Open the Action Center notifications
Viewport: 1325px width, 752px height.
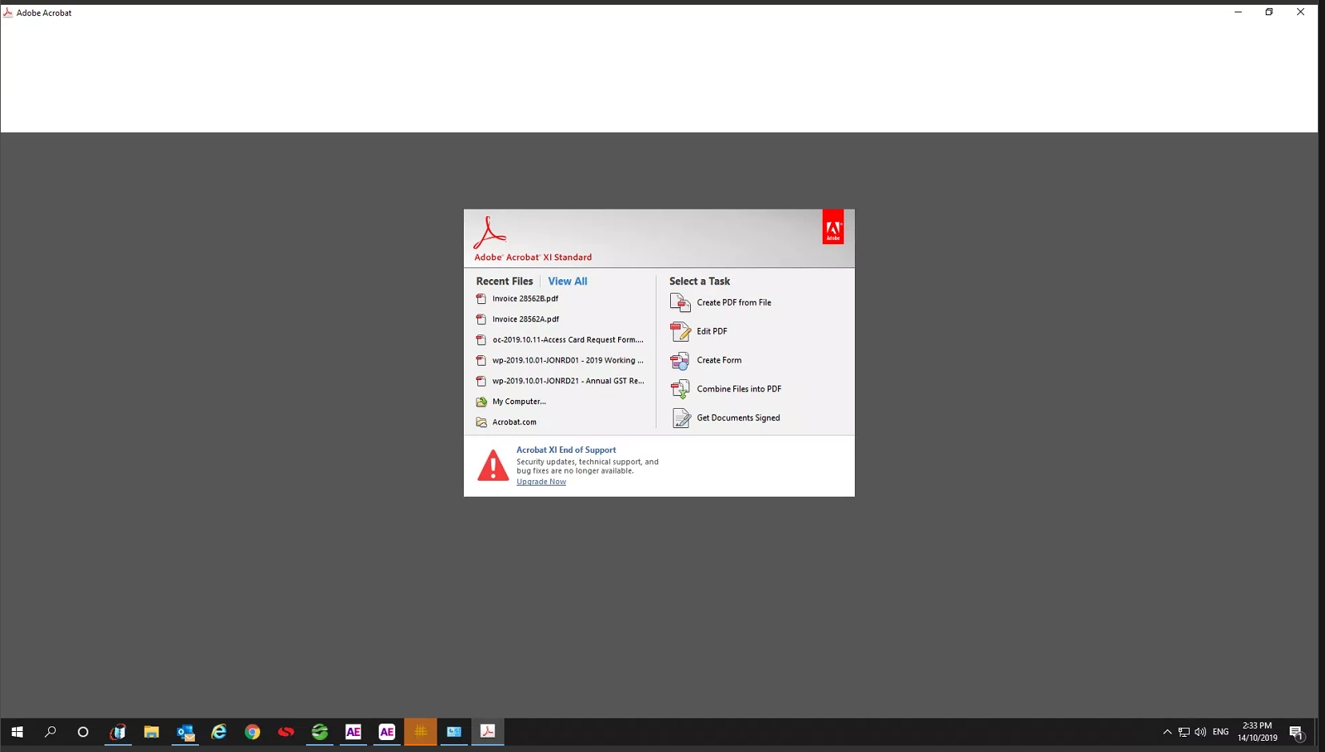pos(1297,732)
